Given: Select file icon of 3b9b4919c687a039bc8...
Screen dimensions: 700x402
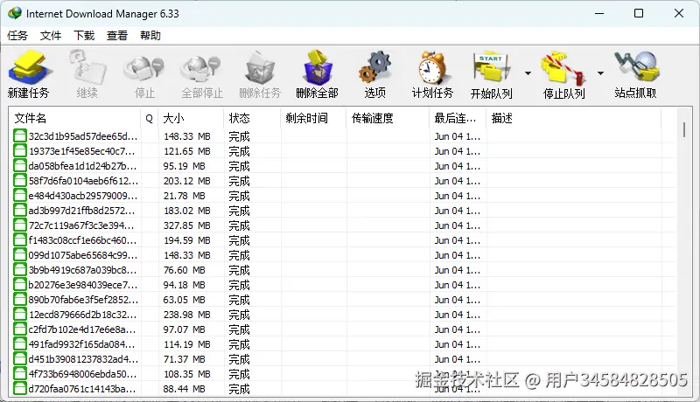Looking at the screenshot, I should click(19, 270).
